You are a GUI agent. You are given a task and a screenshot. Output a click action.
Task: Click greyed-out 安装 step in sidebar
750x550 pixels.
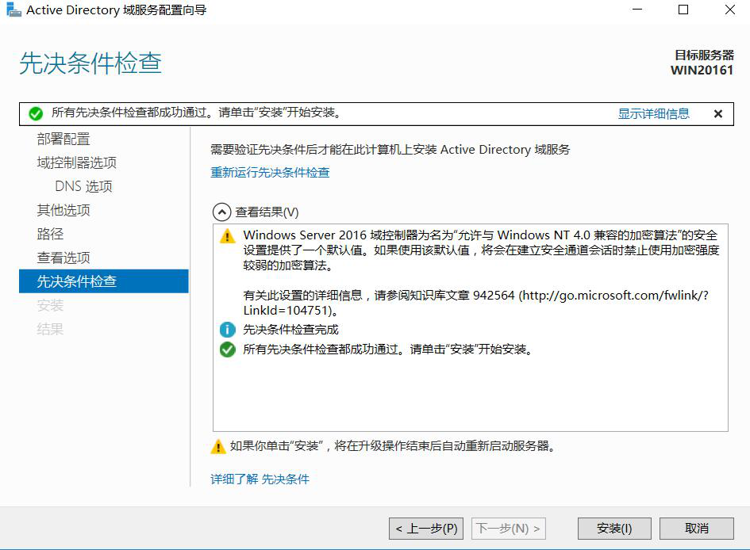click(x=50, y=305)
